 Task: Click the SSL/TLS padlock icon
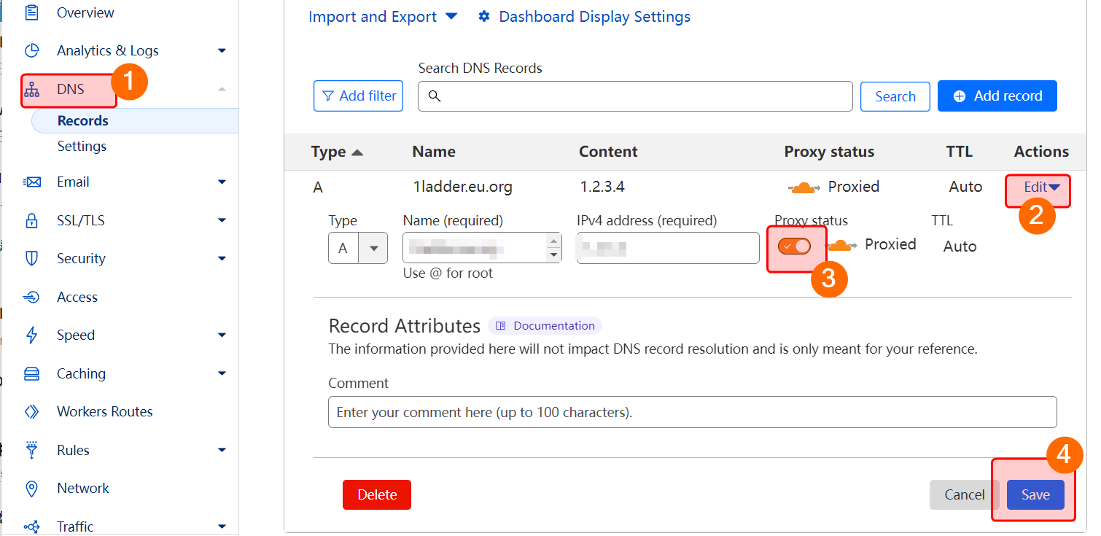(x=31, y=220)
